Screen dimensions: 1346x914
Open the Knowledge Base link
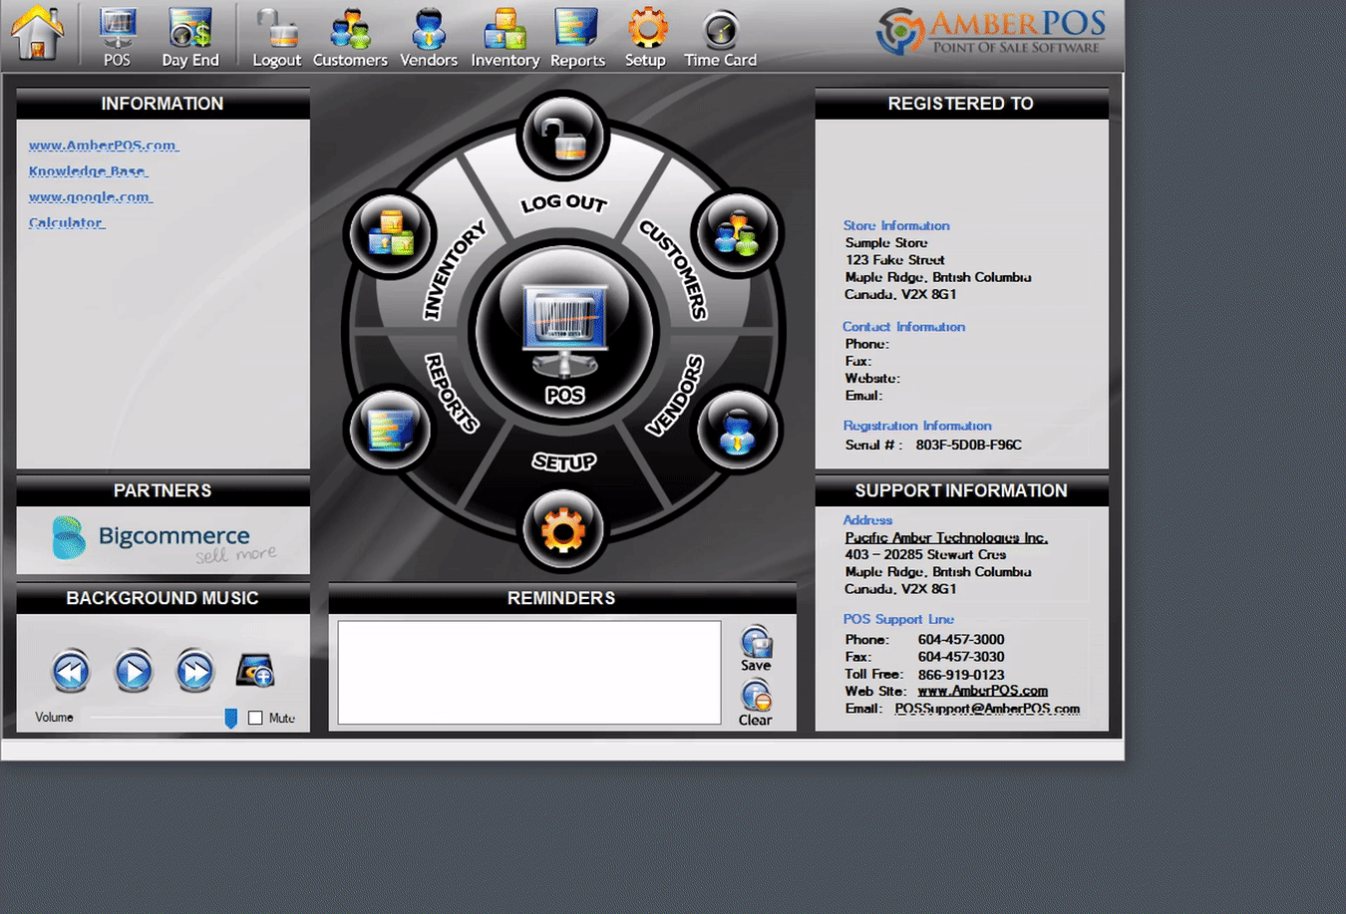(x=88, y=171)
